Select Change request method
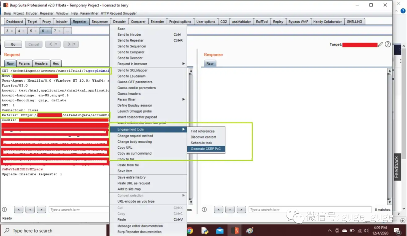The width and height of the screenshot is (407, 236). click(148, 136)
